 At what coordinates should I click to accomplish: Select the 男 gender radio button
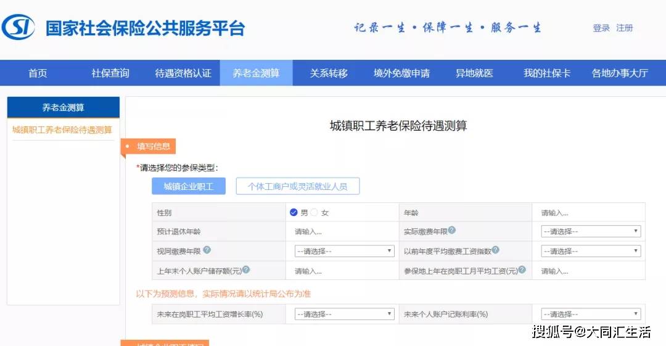point(294,212)
